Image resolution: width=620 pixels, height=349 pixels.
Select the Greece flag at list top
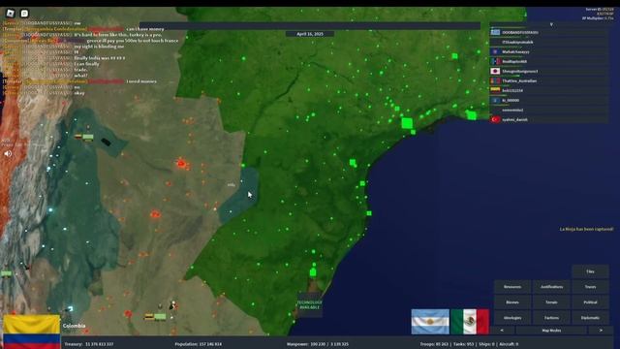click(x=495, y=32)
